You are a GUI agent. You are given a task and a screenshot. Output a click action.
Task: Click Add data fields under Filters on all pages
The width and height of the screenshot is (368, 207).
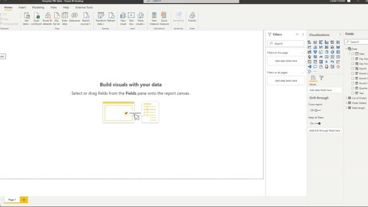click(286, 80)
